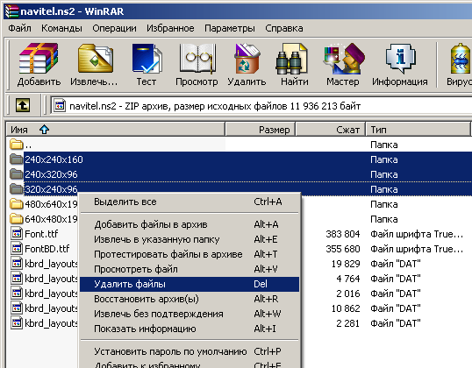Open the Команды menu
The image size is (472, 368).
(x=61, y=28)
